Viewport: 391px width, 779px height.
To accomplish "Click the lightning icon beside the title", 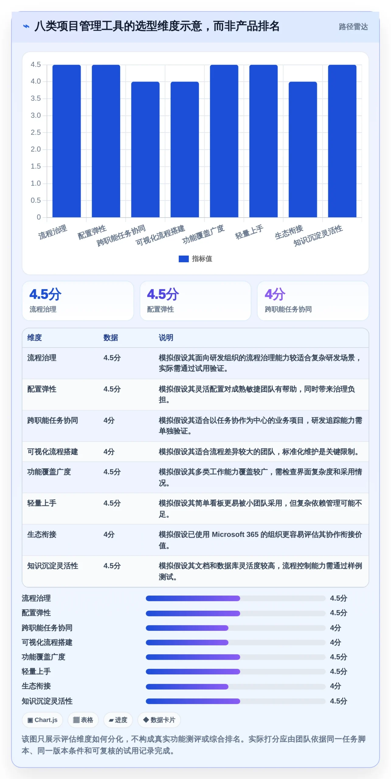I will point(26,26).
